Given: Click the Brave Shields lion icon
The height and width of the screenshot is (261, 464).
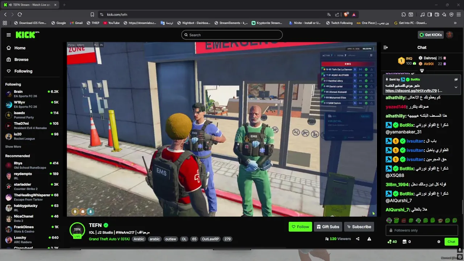Looking at the screenshot, I should [346, 14].
